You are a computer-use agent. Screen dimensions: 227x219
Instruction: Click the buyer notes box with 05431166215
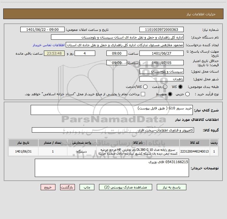click(x=112, y=168)
